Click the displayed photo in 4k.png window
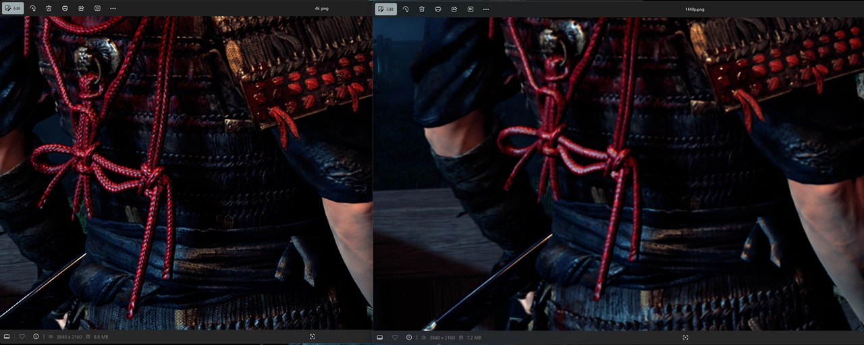Image resolution: width=864 pixels, height=345 pixels. tap(186, 173)
